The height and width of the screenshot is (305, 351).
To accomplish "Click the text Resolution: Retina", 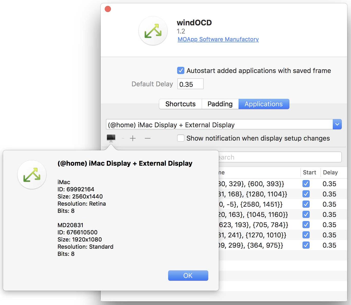I will [82, 204].
